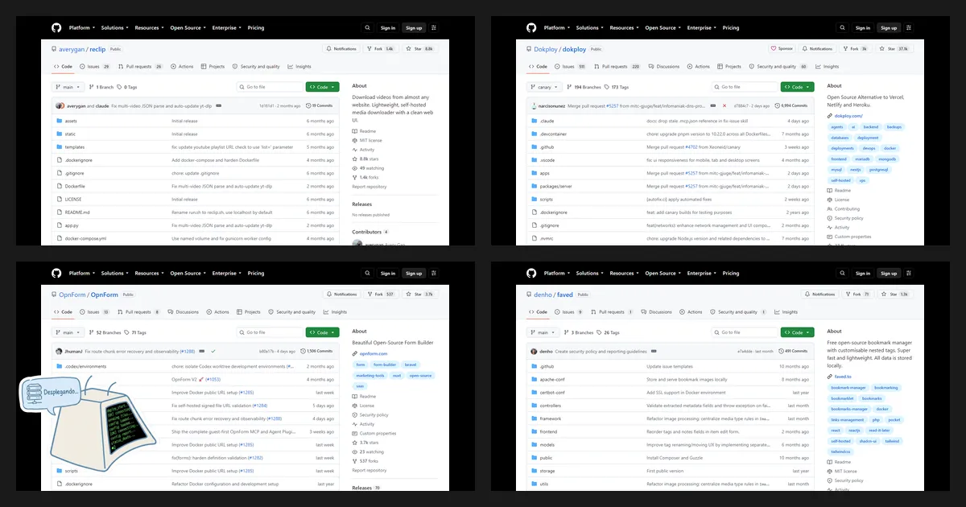Open the search icon in the reclip window header
966x507 pixels.
(367, 27)
